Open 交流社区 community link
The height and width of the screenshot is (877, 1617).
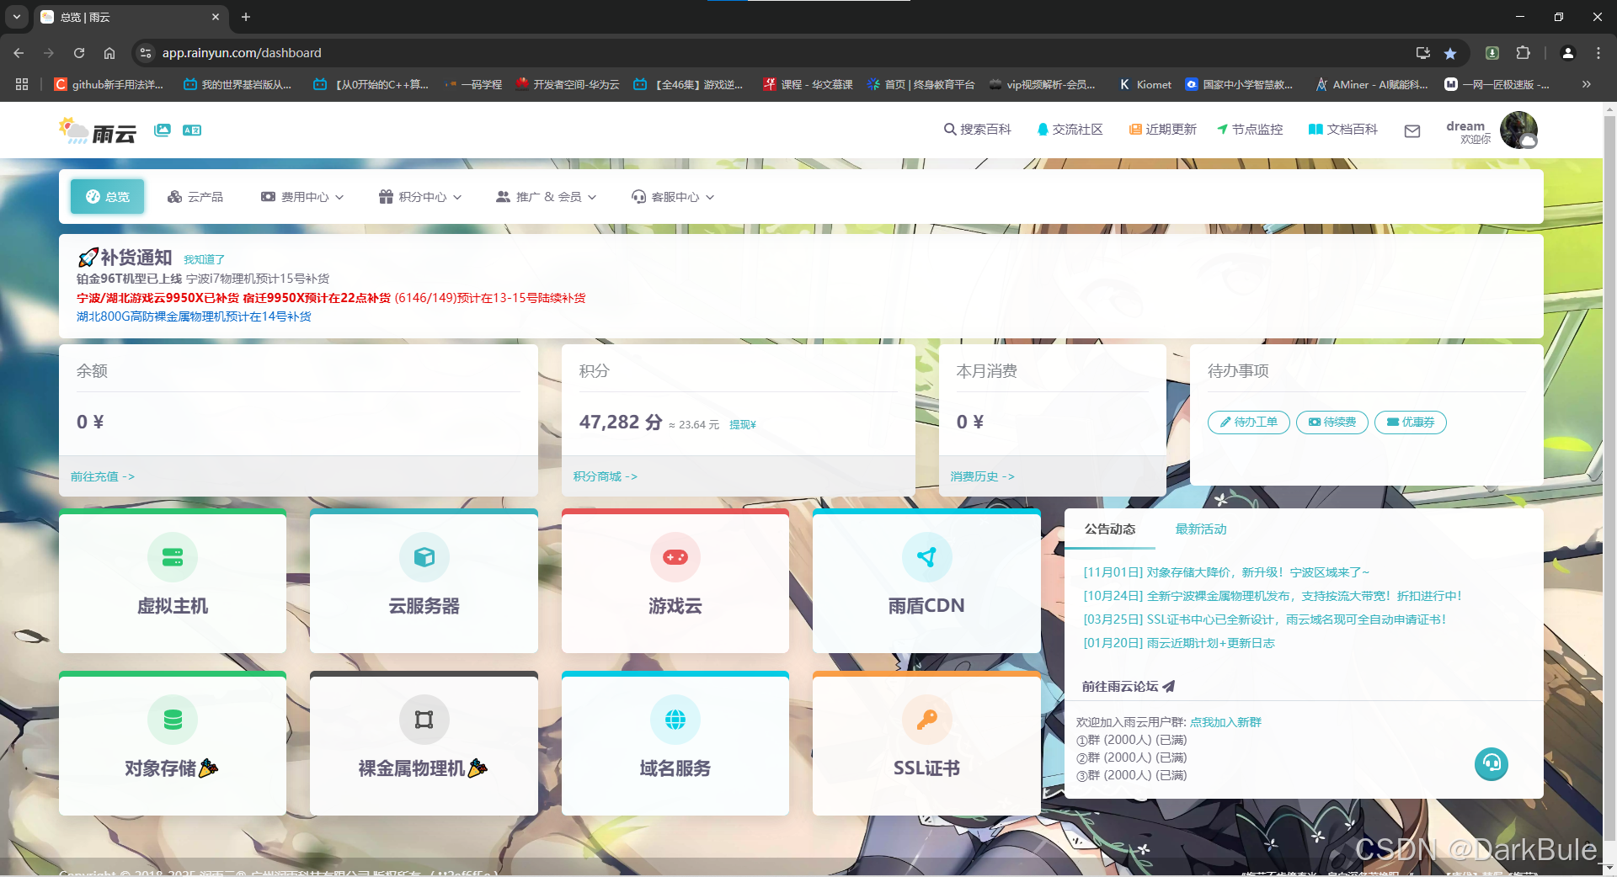click(x=1070, y=129)
